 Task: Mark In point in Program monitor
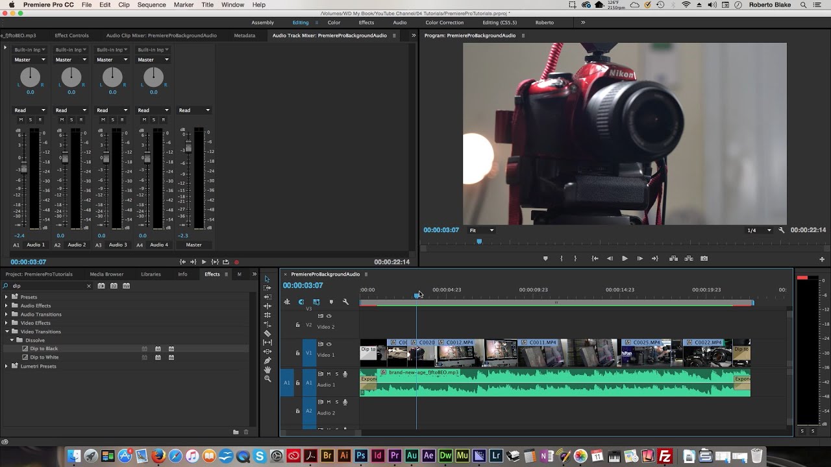[x=562, y=259]
